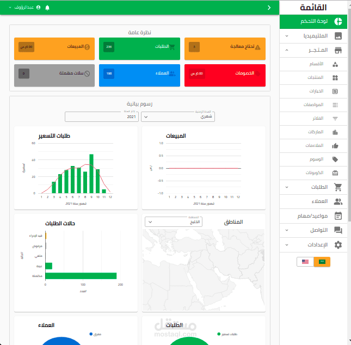Click the التواصل chat icon

(338, 230)
